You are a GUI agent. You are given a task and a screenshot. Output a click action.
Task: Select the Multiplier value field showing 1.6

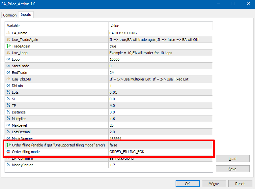tap(160, 119)
